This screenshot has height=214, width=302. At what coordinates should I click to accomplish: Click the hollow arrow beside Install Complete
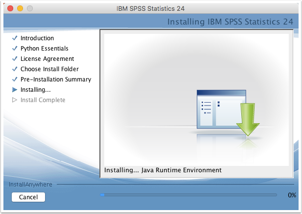click(15, 100)
